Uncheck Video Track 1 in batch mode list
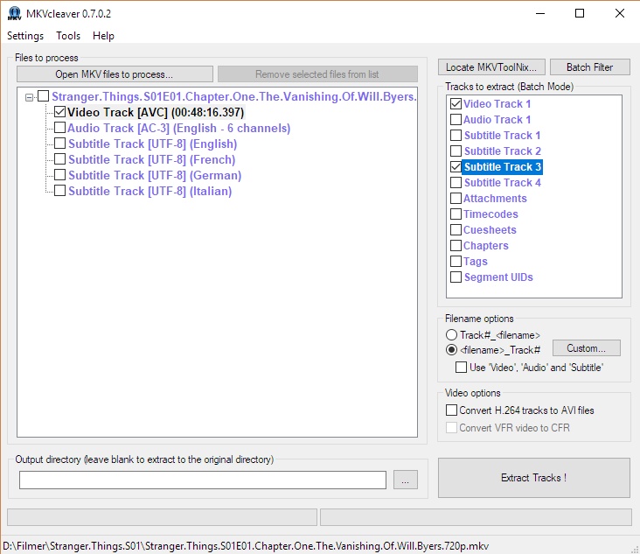The image size is (640, 554). [456, 104]
